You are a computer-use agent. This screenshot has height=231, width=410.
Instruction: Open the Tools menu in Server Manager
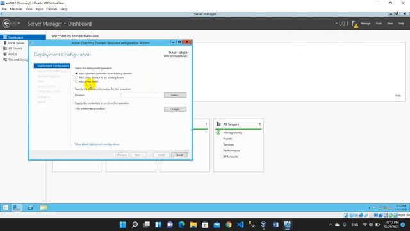click(379, 24)
